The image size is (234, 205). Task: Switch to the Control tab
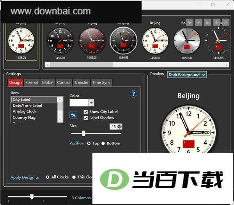[64, 82]
